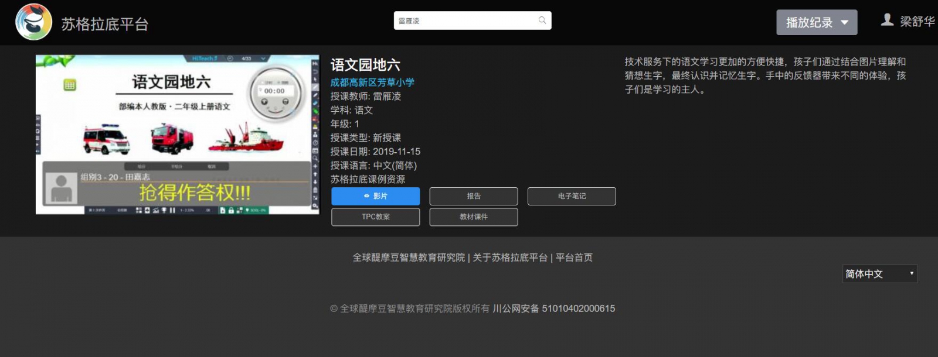
Task: Open the 语文园地六 lesson video thumbnail
Action: click(x=177, y=135)
